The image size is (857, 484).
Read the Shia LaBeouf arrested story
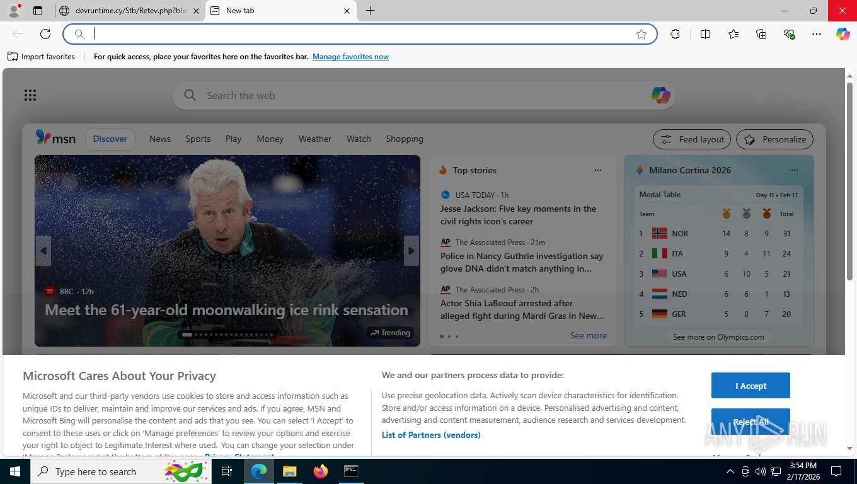pyautogui.click(x=522, y=309)
